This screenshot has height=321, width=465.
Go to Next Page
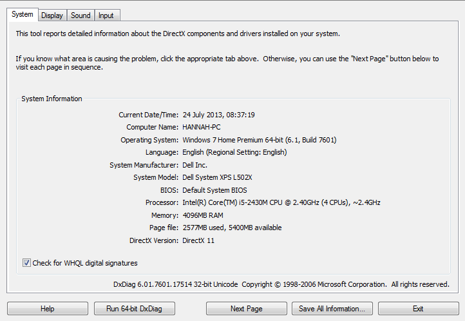tap(246, 309)
